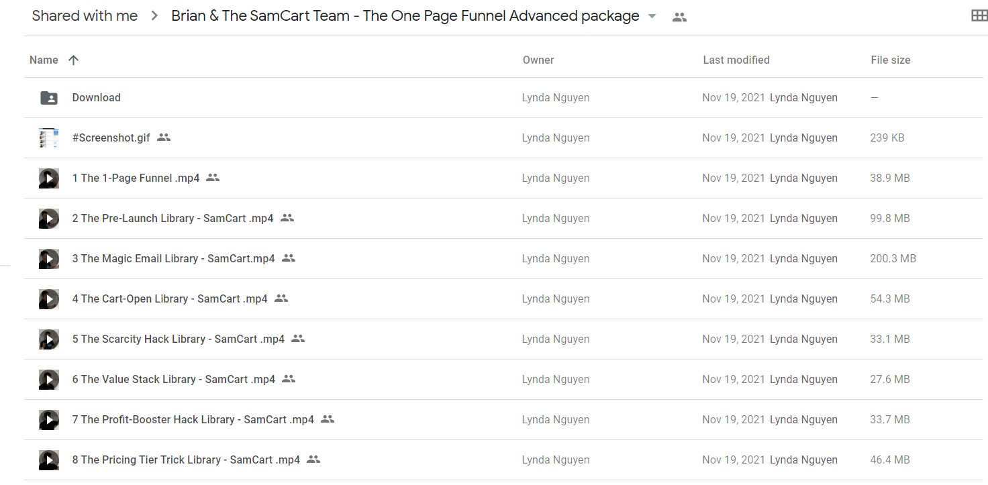The height and width of the screenshot is (485, 988).
Task: Click the 200.3 MB file size value
Action: tap(893, 258)
